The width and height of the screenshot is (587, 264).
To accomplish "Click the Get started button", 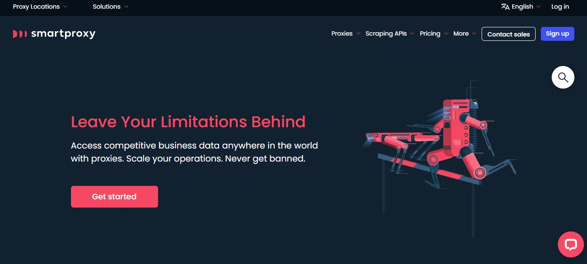I will coord(115,197).
